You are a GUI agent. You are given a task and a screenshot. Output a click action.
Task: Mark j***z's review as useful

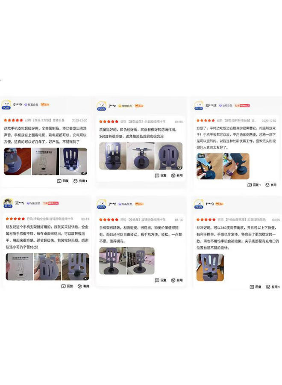point(177,280)
